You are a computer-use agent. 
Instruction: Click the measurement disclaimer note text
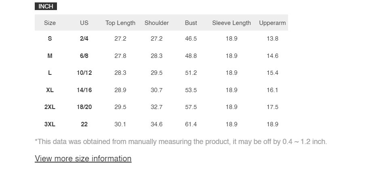181,142
